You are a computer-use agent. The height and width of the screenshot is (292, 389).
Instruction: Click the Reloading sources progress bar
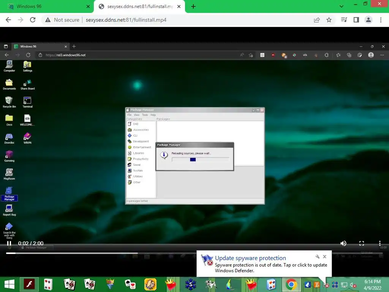(x=201, y=160)
